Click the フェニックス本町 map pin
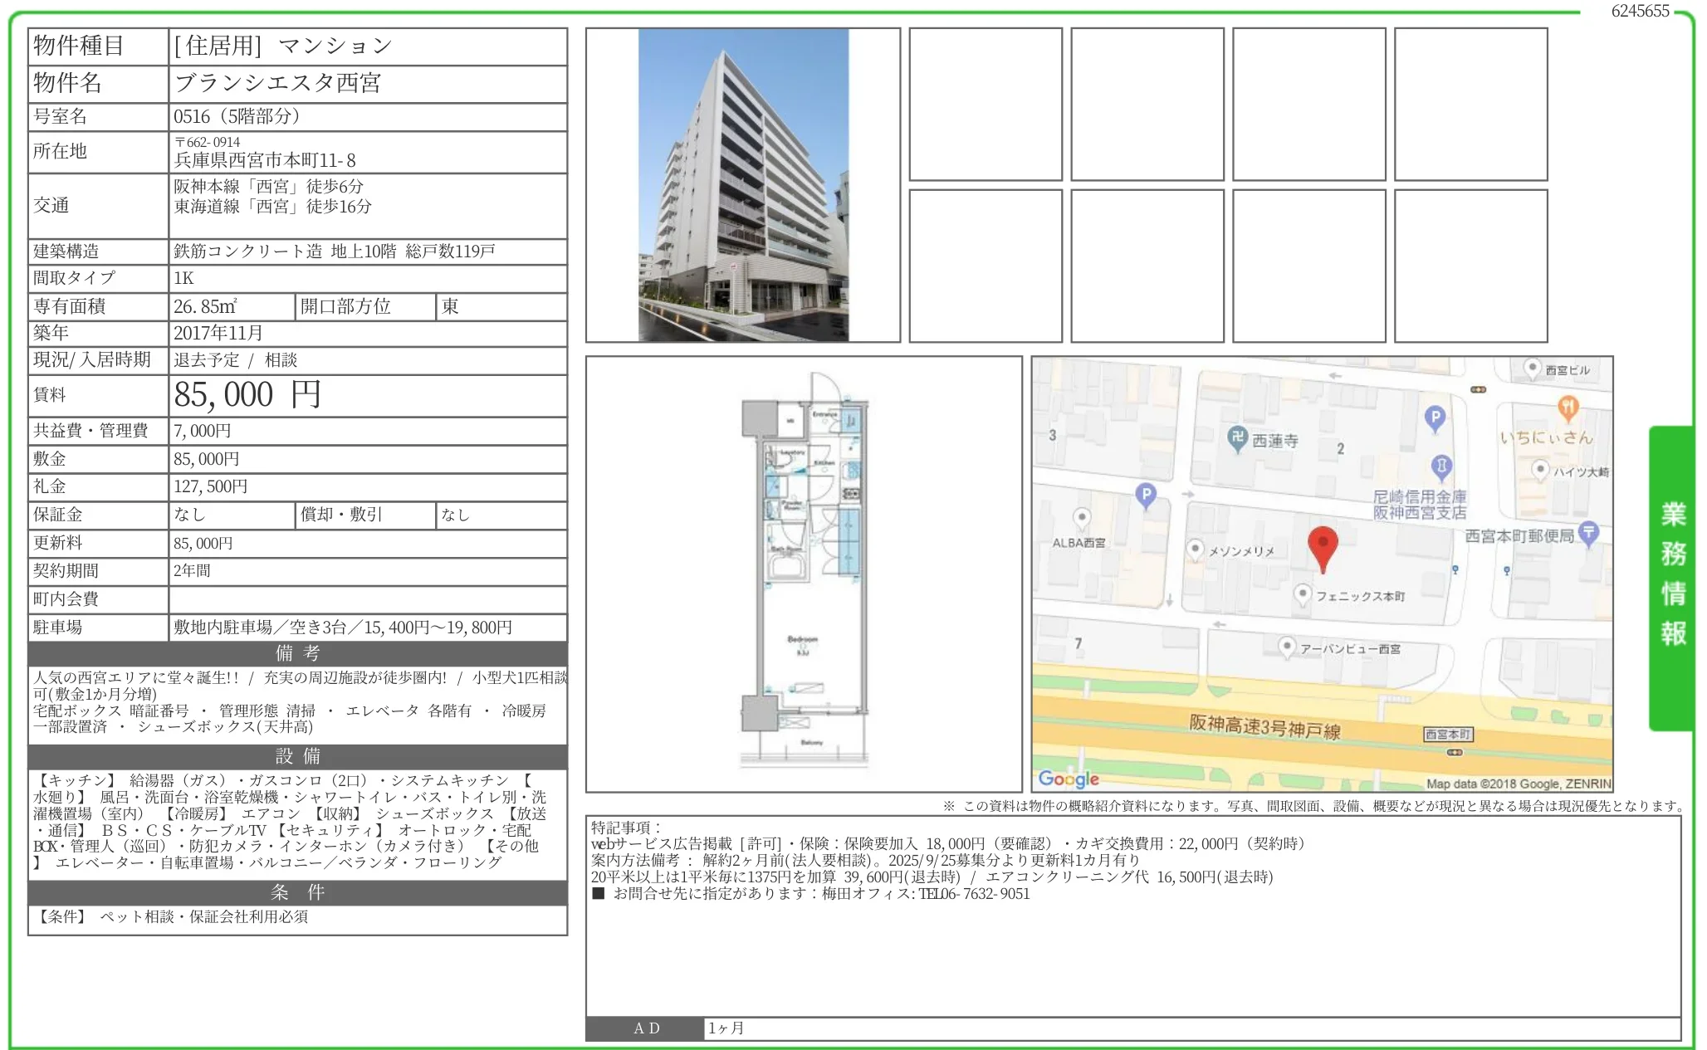The image size is (1707, 1050). tap(1303, 593)
